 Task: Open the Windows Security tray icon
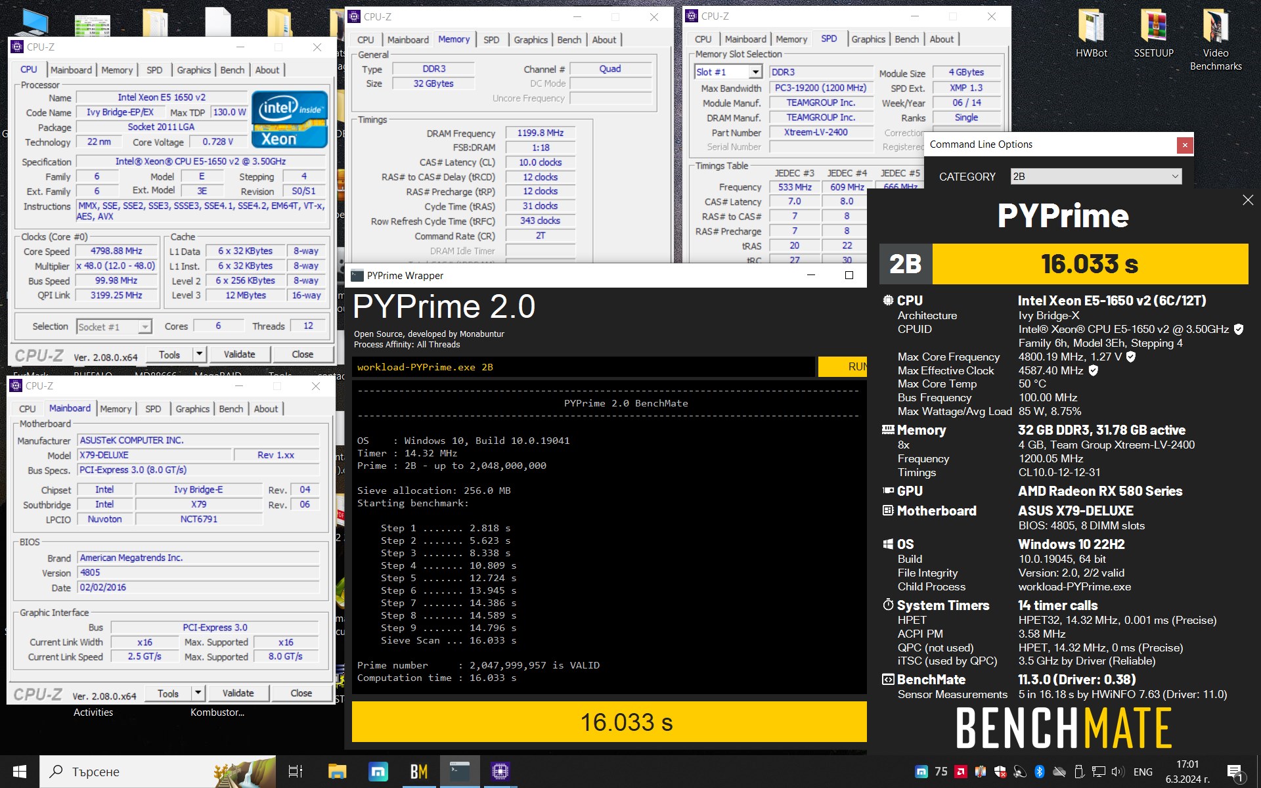click(1000, 772)
